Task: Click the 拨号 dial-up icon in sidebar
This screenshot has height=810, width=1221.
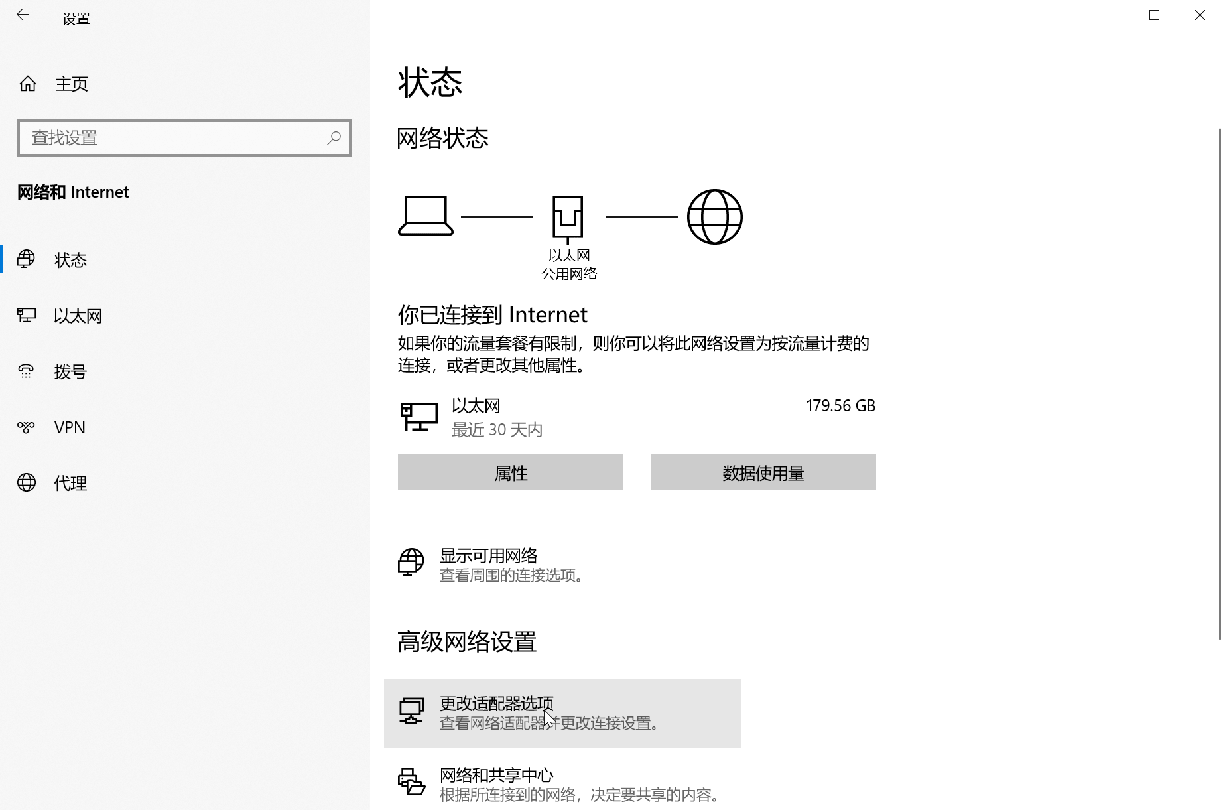Action: click(27, 371)
